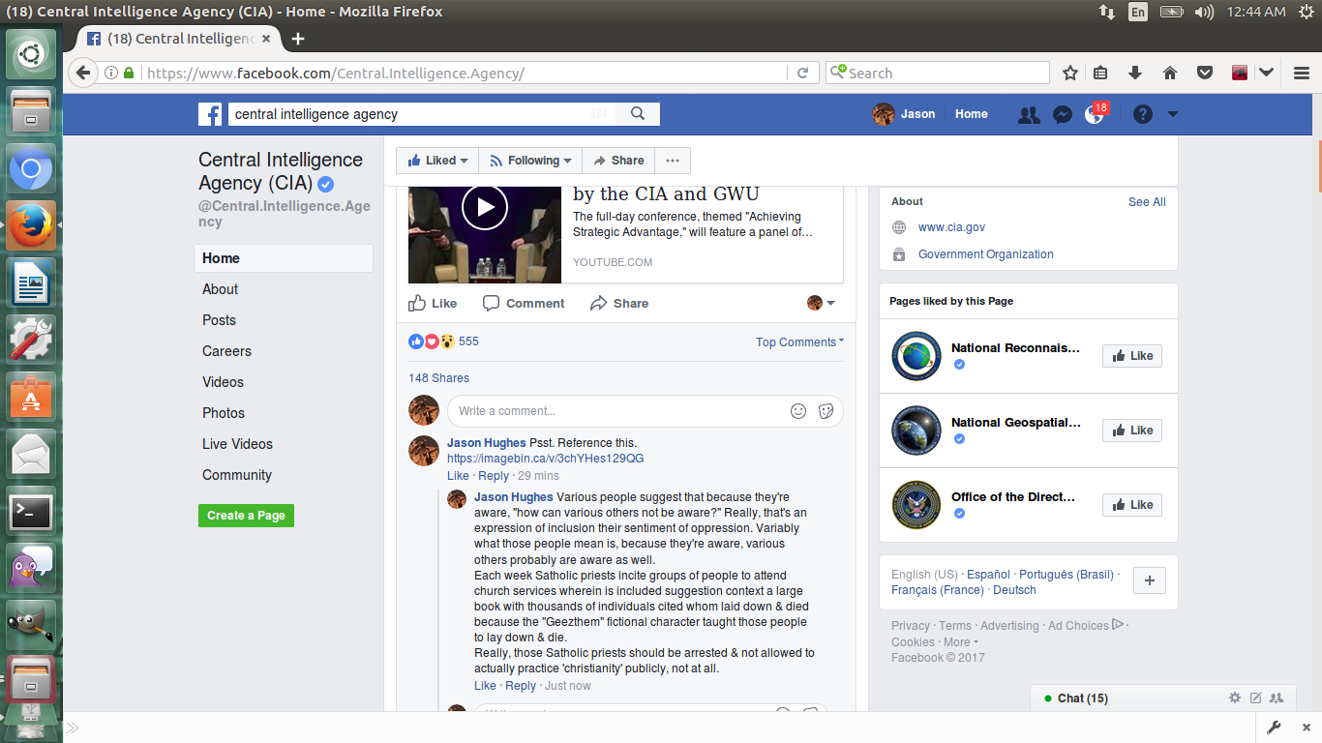1322x743 pixels.
Task: Click Government Organization category link
Action: [x=986, y=254]
